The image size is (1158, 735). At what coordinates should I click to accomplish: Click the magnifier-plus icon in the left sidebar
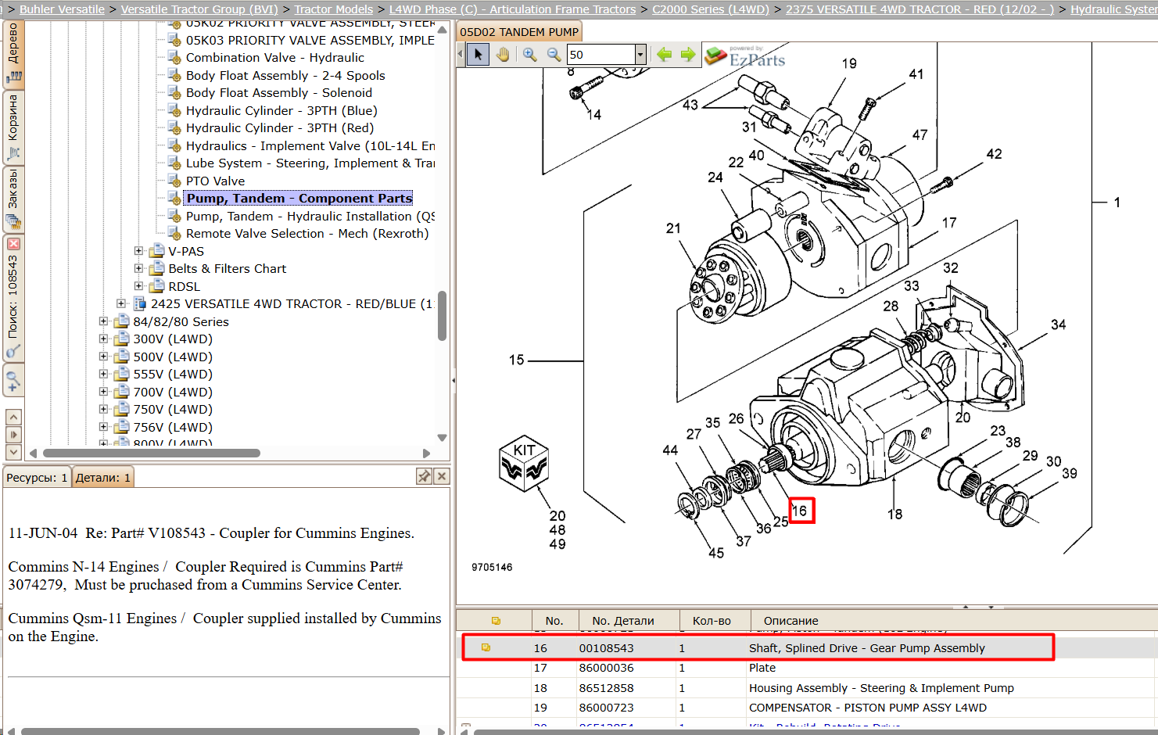point(13,382)
